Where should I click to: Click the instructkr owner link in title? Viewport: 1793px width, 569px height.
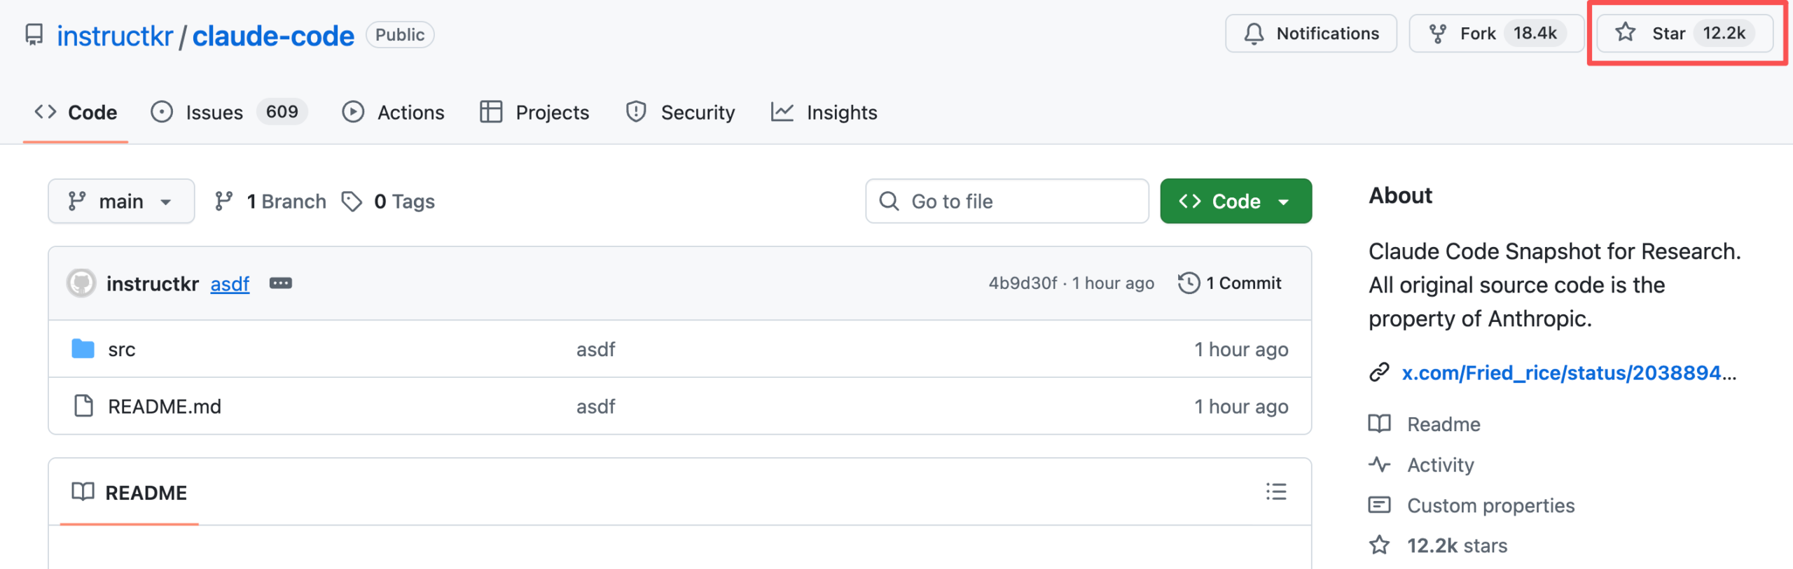pyautogui.click(x=115, y=36)
